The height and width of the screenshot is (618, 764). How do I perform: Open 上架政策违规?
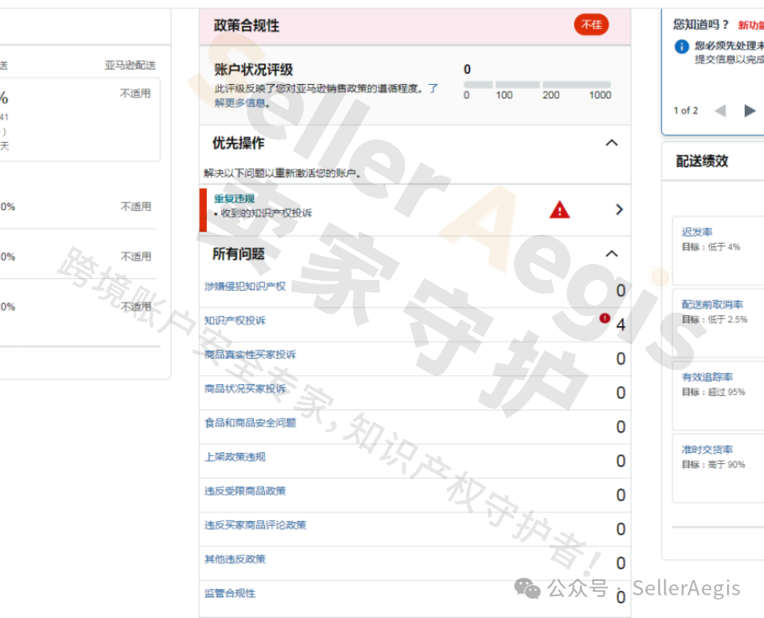pyautogui.click(x=235, y=457)
